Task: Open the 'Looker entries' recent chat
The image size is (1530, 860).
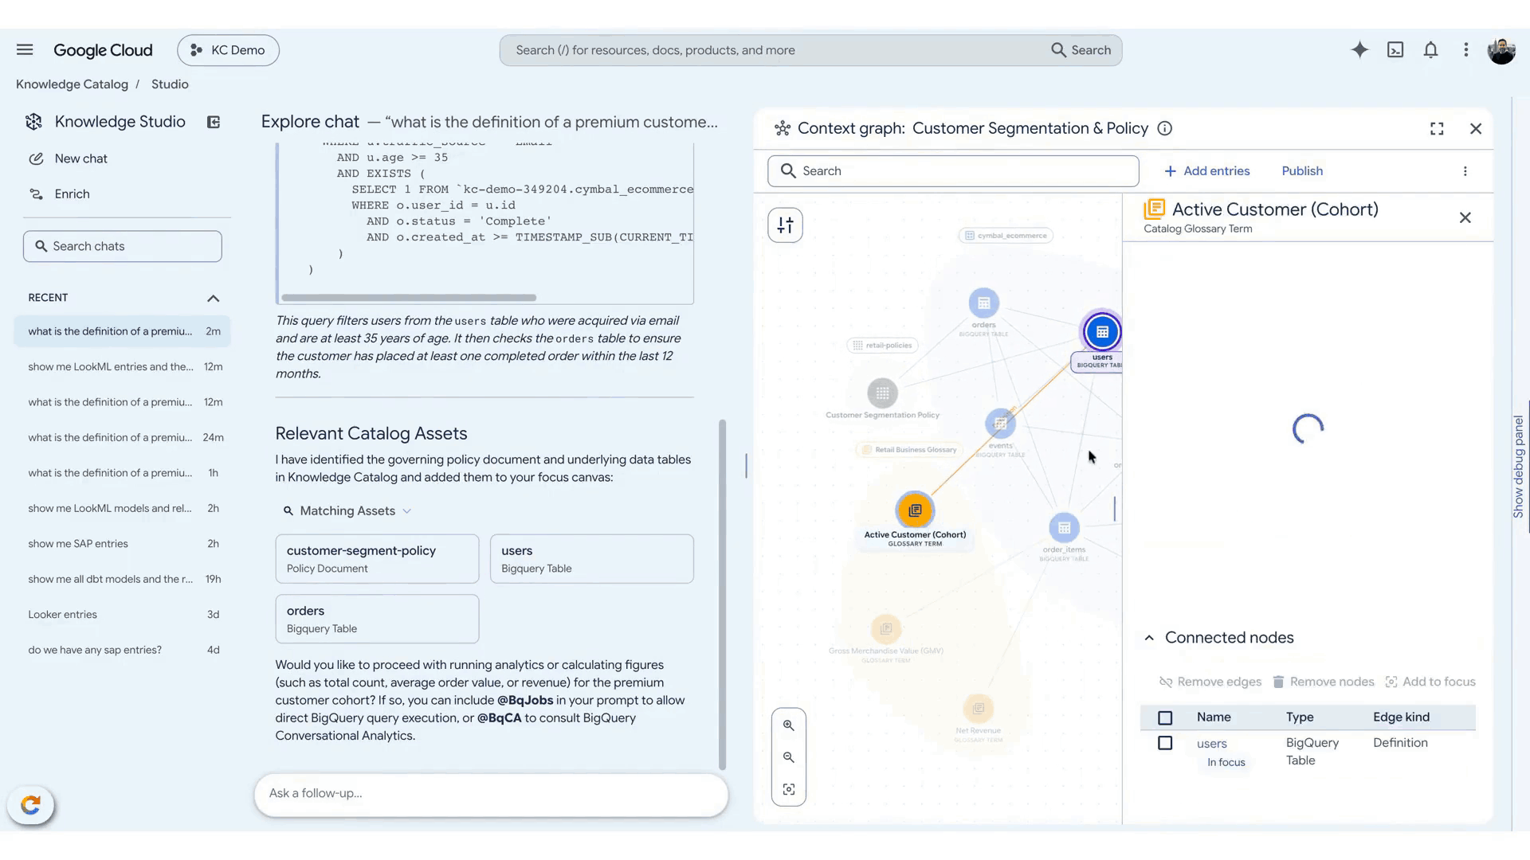Action: [123, 615]
